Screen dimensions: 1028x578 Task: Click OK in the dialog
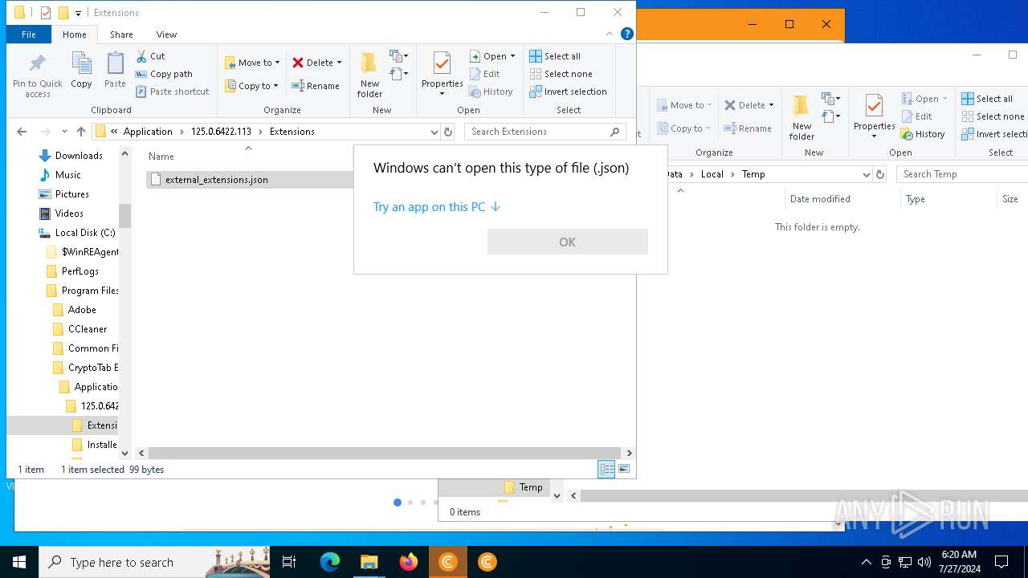[x=567, y=242]
